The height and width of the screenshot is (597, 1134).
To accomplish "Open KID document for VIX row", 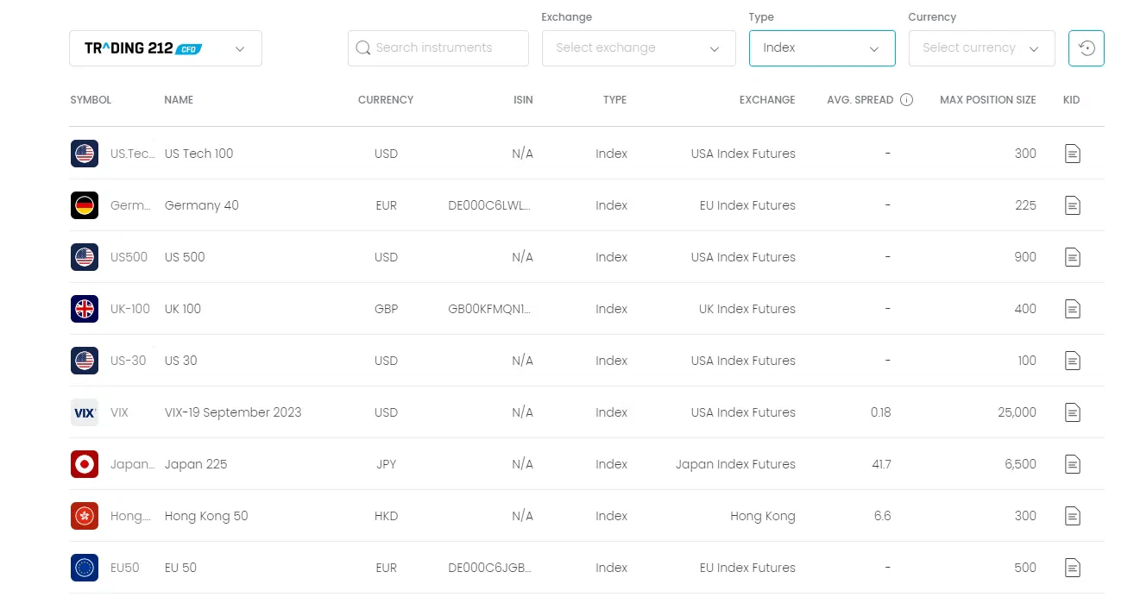I will (x=1072, y=412).
